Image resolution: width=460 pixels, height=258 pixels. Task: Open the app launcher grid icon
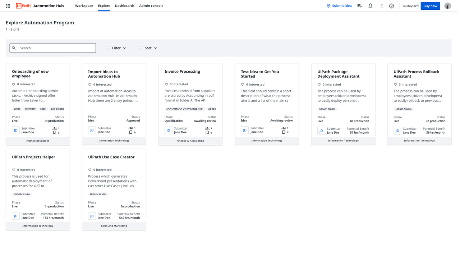point(8,6)
